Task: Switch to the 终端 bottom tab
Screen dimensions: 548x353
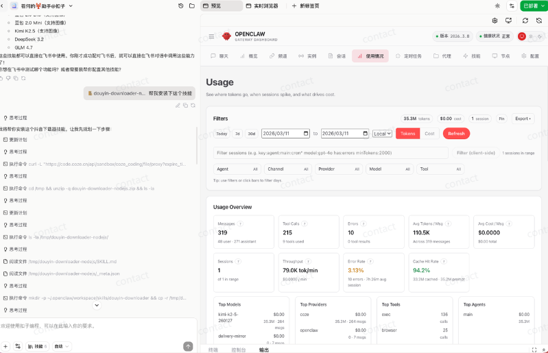Action: click(213, 350)
